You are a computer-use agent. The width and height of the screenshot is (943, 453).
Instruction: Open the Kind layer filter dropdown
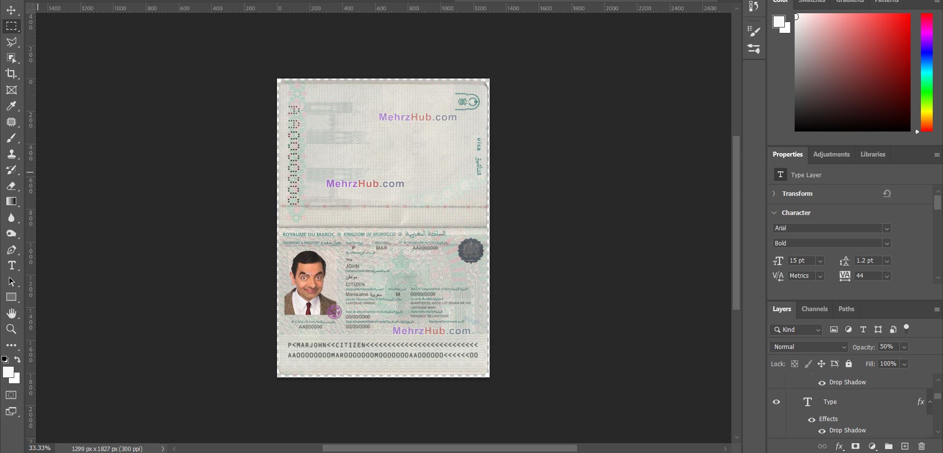[x=796, y=330]
